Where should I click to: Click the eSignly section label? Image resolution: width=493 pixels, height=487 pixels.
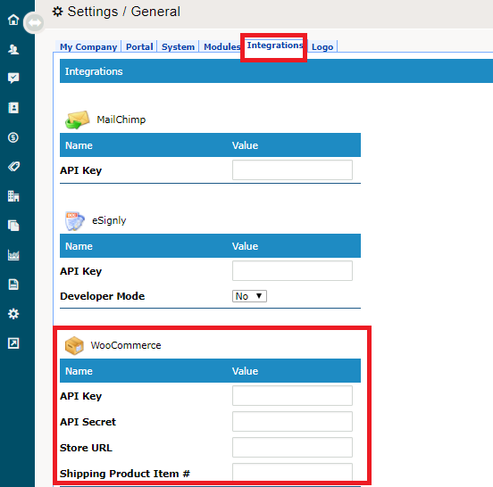pyautogui.click(x=109, y=220)
